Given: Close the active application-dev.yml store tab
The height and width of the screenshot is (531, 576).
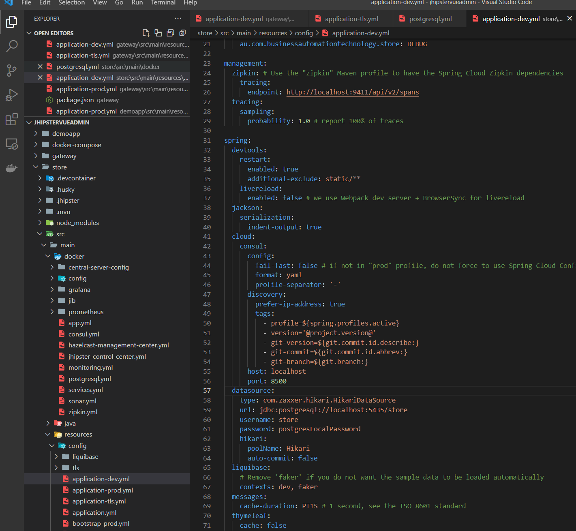Looking at the screenshot, I should coord(570,19).
